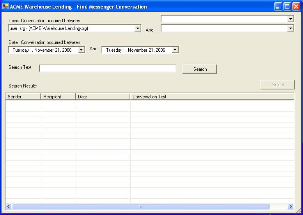Click the horizontal scrollbar thumb
This screenshot has height=215, width=303.
pyautogui.click(x=140, y=207)
